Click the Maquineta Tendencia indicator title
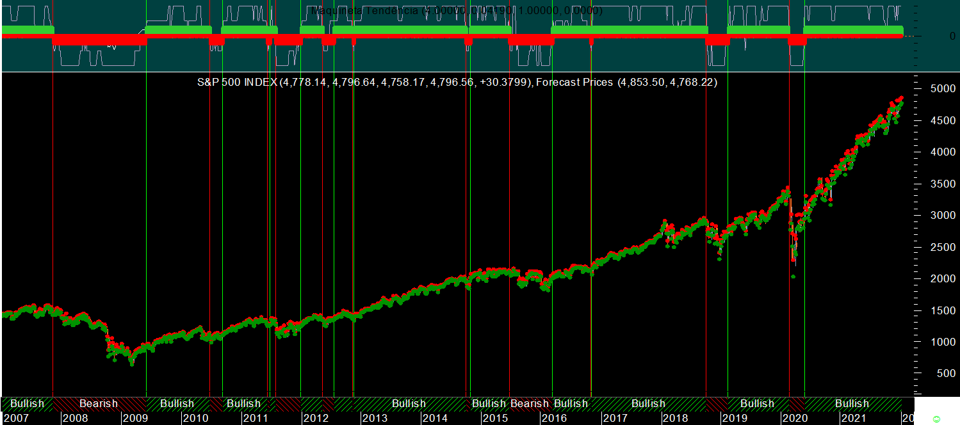 point(455,11)
